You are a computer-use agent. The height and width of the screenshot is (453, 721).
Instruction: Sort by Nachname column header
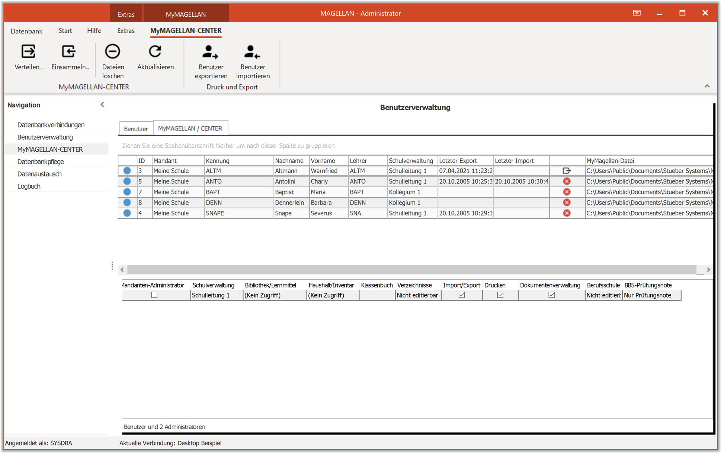coord(291,161)
